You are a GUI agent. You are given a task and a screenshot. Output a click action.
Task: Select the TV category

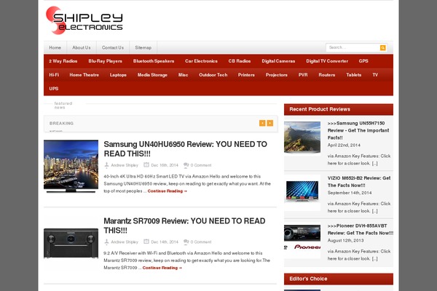coord(375,75)
